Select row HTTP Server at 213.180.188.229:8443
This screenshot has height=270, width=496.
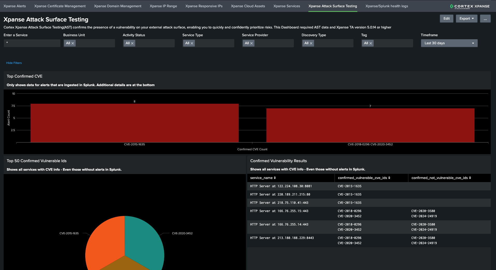point(369,241)
